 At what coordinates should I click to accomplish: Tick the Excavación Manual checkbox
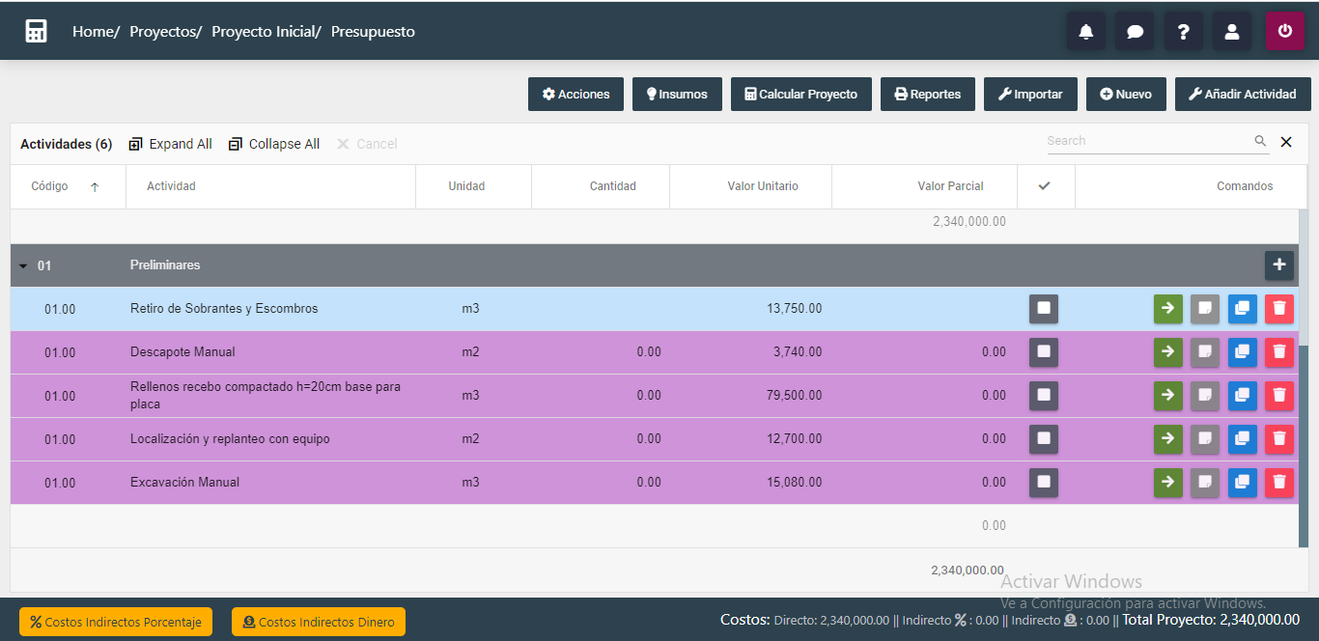click(1043, 483)
